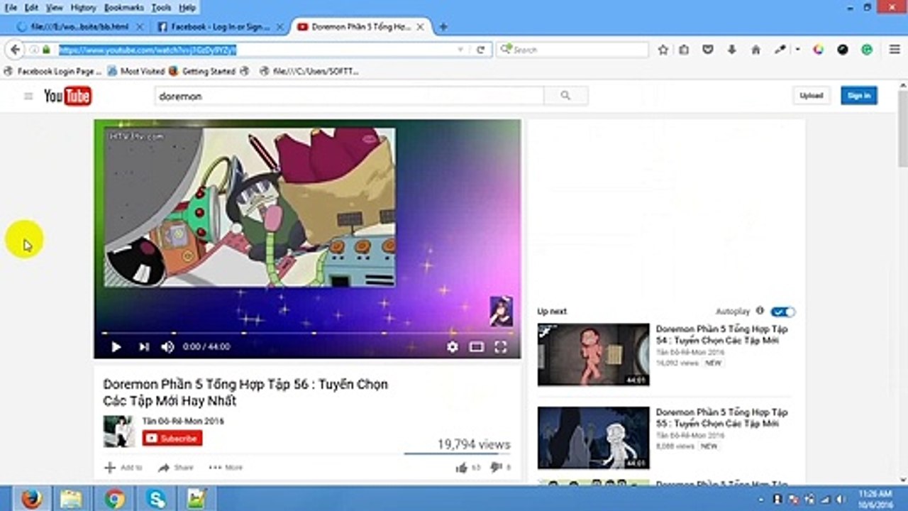Subscribe to the Tân Đô-Rê-Mon 2016 channel
908x511 pixels.
172,439
